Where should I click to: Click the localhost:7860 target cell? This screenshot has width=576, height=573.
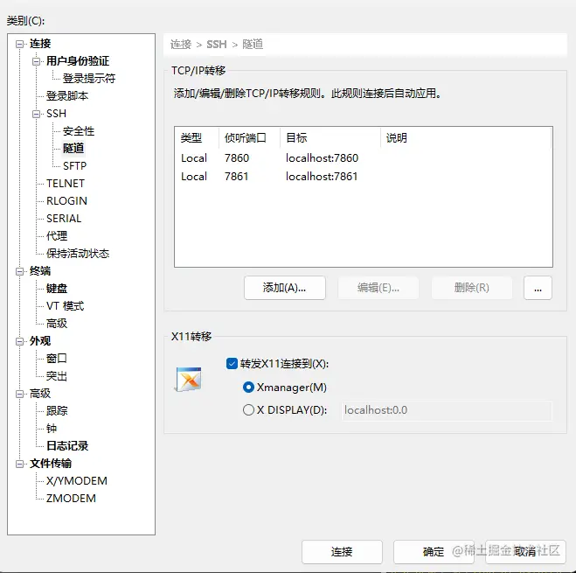pyautogui.click(x=322, y=158)
